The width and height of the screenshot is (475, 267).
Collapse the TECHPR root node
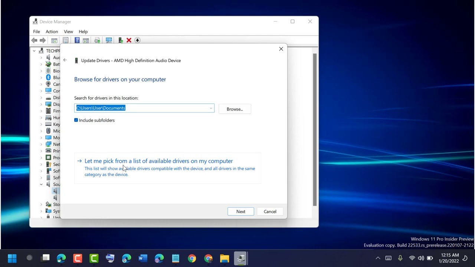[34, 51]
